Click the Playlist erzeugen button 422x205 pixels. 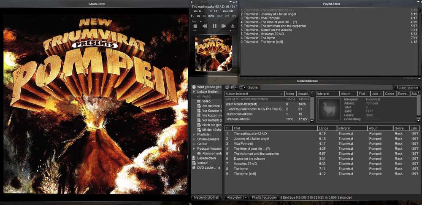(264, 197)
